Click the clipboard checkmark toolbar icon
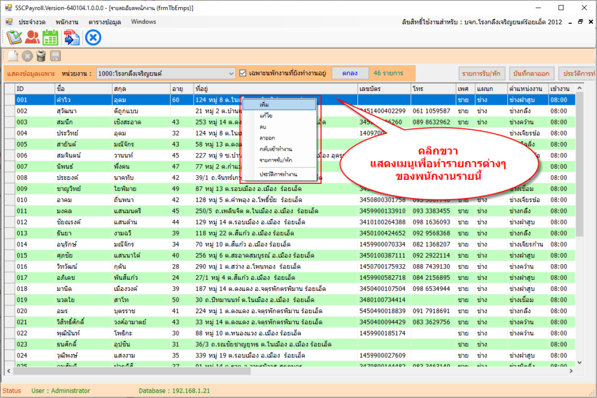Image resolution: width=597 pixels, height=398 pixels. pos(14,37)
